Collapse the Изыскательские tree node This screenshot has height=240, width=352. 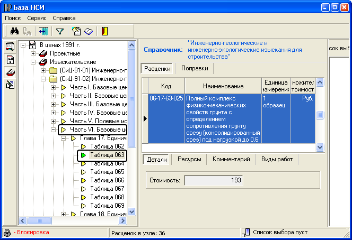[x=33, y=62]
